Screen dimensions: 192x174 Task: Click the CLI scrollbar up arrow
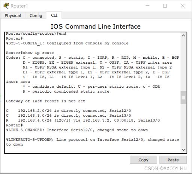(x=183, y=36)
